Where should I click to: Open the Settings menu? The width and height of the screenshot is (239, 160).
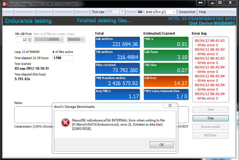82,12
